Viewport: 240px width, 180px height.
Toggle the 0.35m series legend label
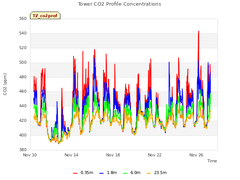87,172
